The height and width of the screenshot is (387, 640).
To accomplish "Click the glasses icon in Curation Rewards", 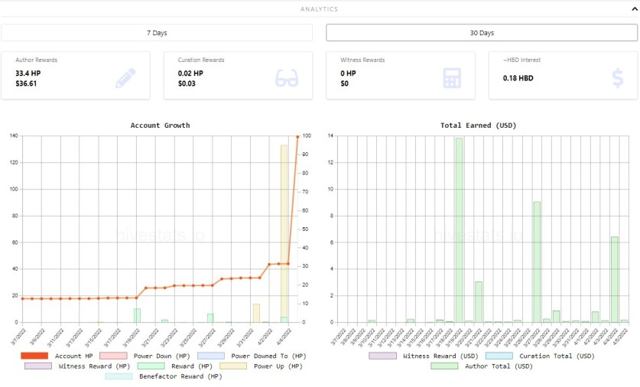I will (287, 78).
